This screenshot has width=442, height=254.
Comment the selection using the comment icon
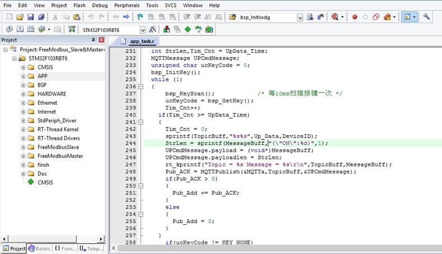tap(208, 17)
